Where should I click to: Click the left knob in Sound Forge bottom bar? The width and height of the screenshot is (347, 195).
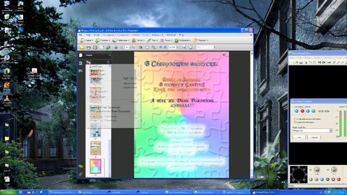click(317, 170)
